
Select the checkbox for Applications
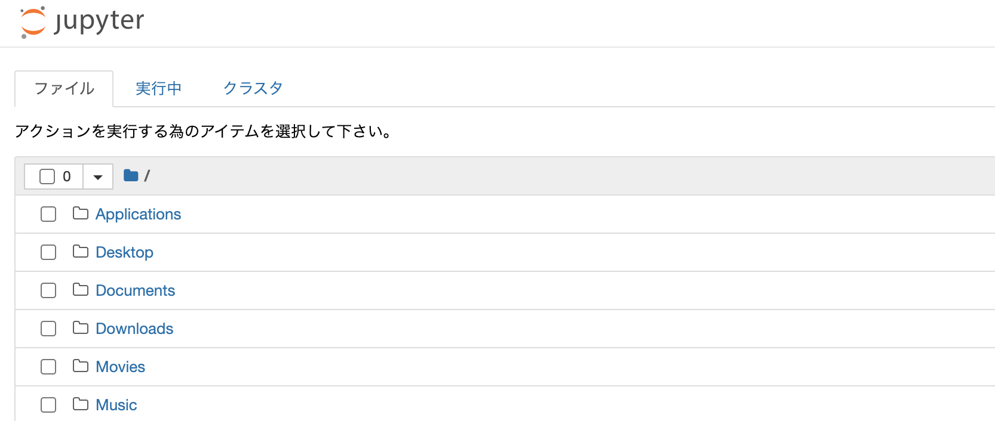click(48, 213)
